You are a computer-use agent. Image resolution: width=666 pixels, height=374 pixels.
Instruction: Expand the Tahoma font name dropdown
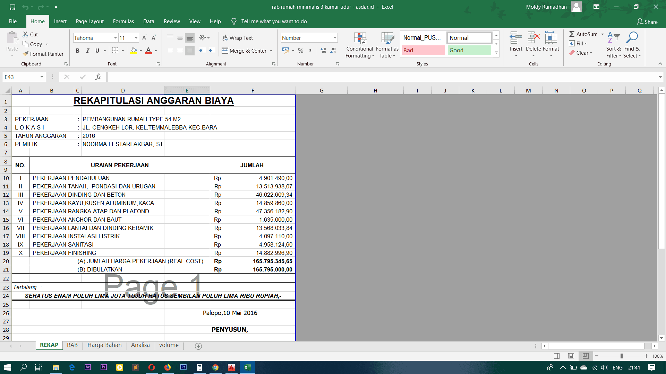pyautogui.click(x=115, y=38)
